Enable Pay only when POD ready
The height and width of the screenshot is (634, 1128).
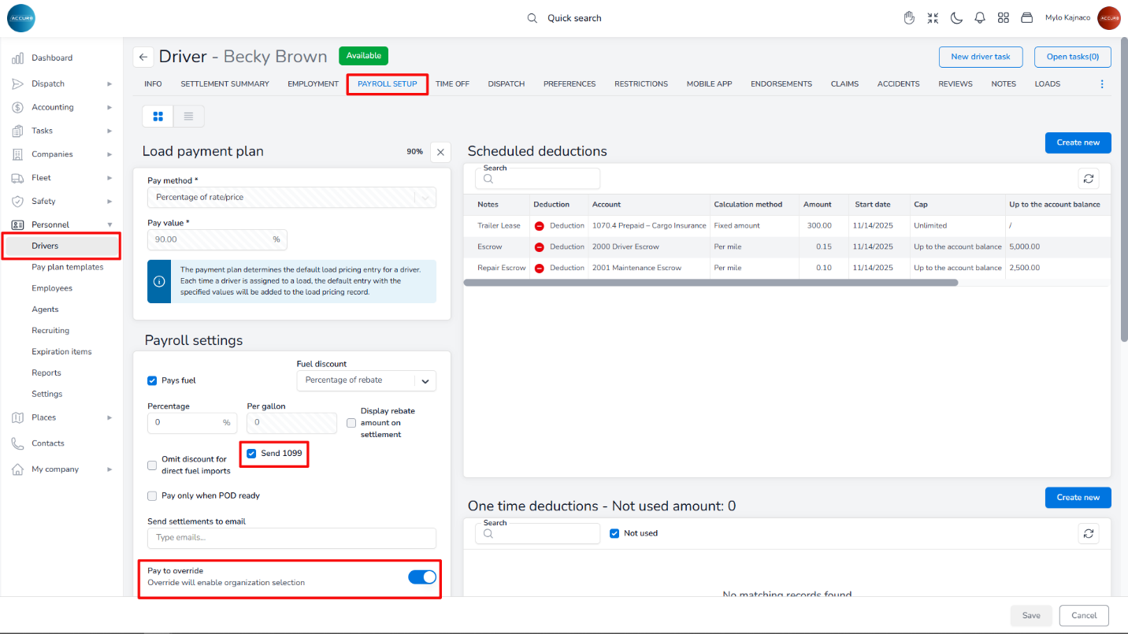152,496
